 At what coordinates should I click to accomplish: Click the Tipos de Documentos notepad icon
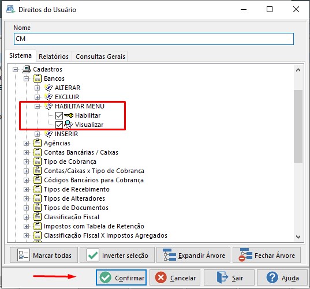tap(38, 208)
